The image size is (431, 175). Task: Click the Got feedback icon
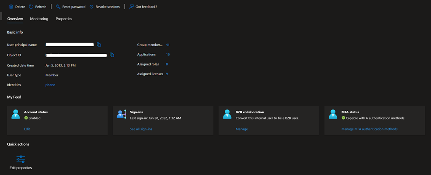coord(131,7)
